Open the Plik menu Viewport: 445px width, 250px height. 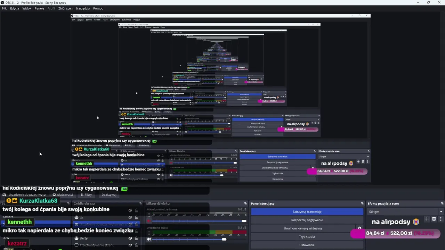tap(4, 8)
